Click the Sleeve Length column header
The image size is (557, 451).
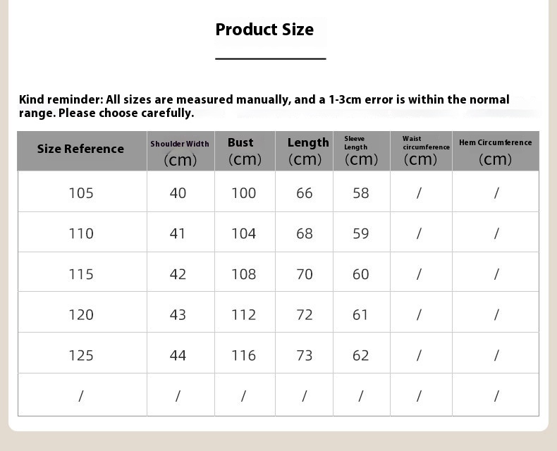pyautogui.click(x=360, y=151)
